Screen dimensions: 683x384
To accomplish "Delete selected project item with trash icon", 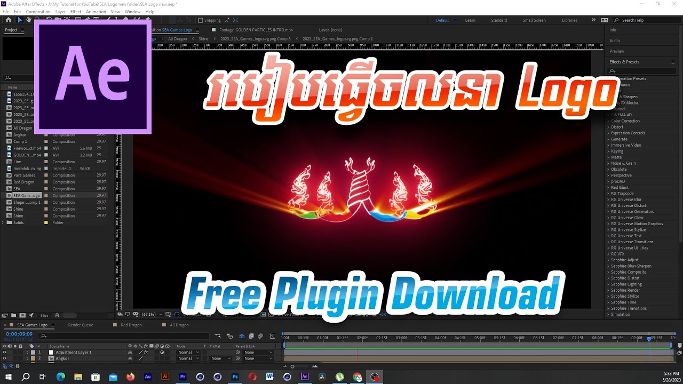I will (57, 315).
